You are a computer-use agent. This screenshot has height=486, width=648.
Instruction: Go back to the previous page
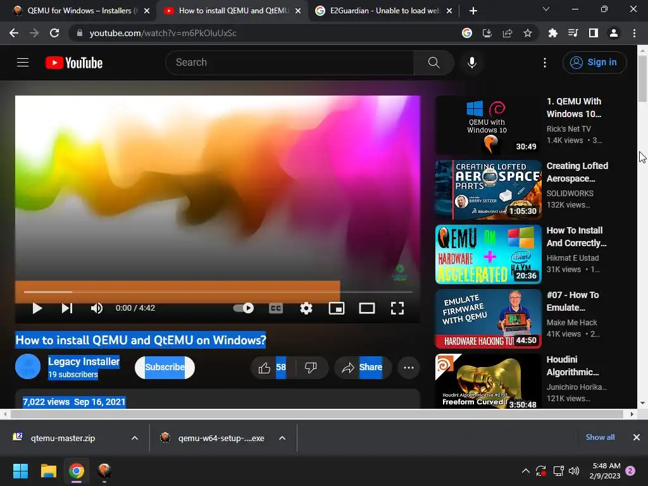click(14, 33)
